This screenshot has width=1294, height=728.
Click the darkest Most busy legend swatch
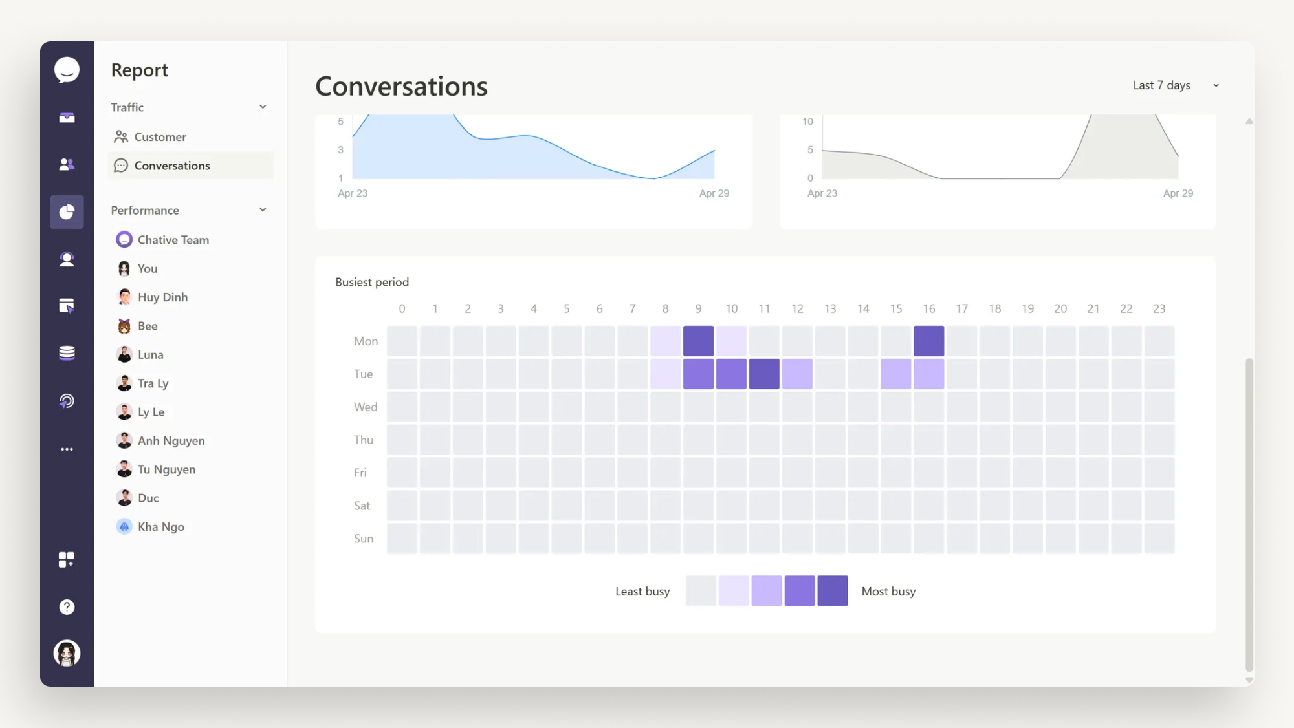[832, 591]
